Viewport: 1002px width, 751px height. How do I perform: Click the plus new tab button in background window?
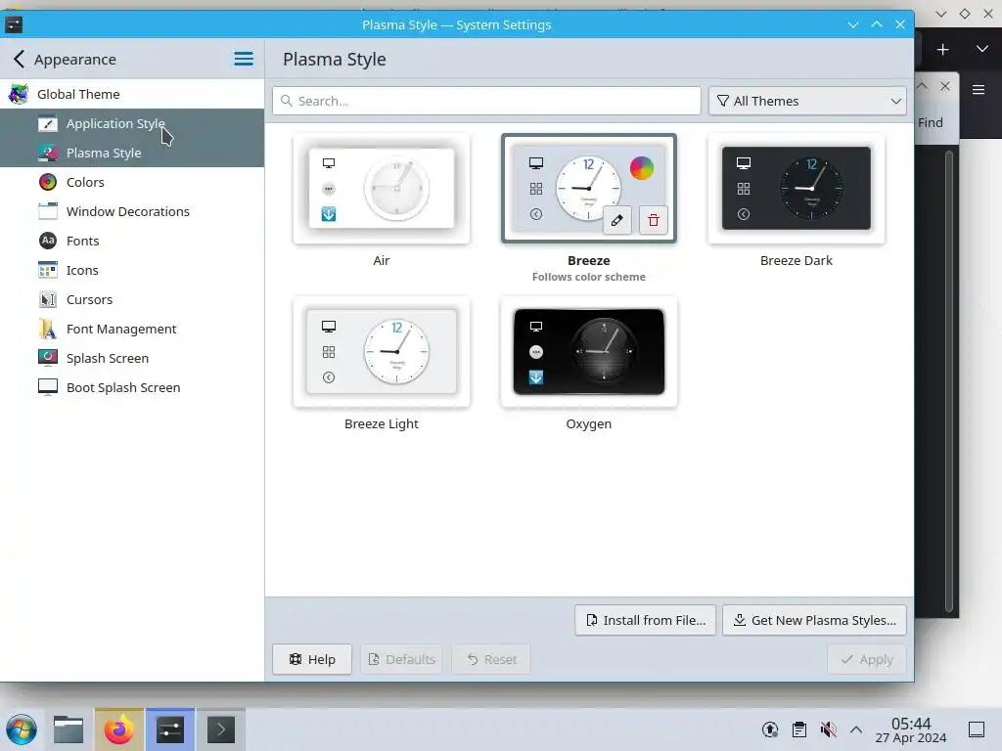click(942, 50)
